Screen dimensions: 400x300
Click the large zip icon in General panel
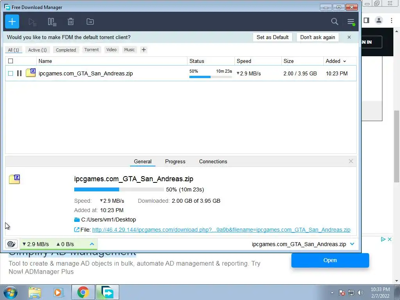[14, 179]
